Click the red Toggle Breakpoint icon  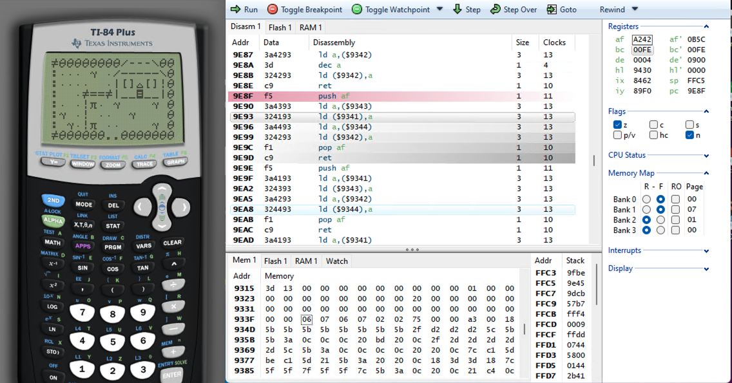coord(273,10)
